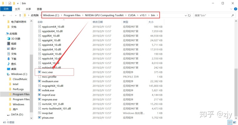Open recent locations dropdown arrow
This screenshot has height=125, width=238.
pos(16,16)
